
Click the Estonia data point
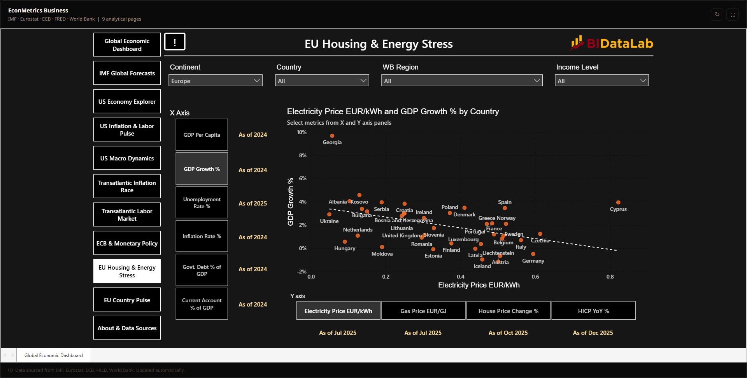click(x=433, y=249)
